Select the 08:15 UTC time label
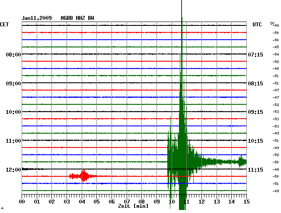The width and height of the screenshot is (281, 213). pyautogui.click(x=255, y=84)
